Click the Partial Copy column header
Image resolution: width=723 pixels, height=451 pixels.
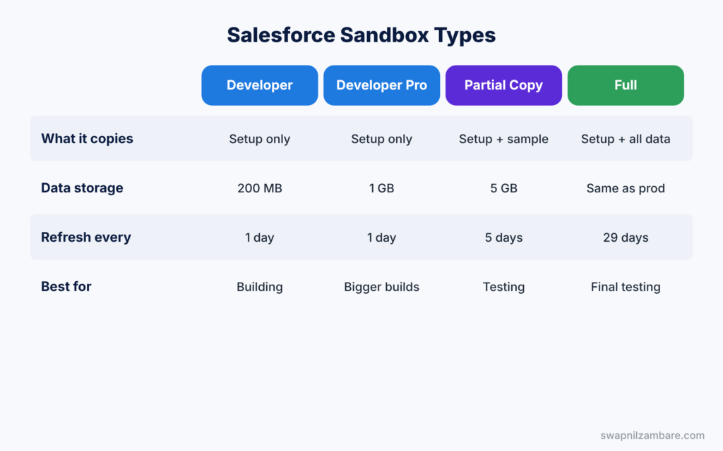tap(503, 85)
